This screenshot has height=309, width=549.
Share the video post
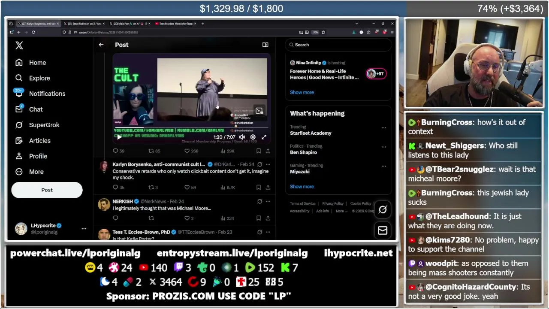(268, 151)
